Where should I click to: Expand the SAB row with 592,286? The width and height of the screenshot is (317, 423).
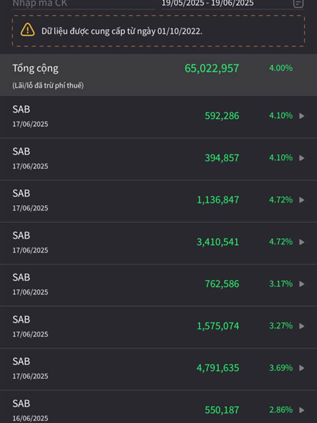pos(302,116)
